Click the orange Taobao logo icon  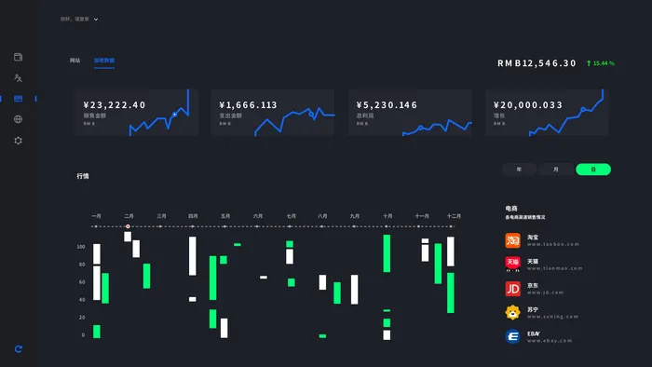512,240
